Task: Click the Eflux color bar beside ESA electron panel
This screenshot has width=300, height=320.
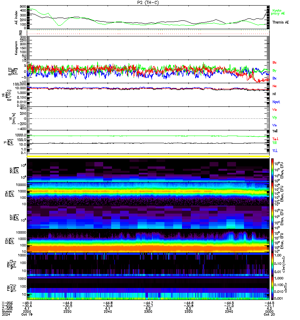Action: [x=272, y=241]
